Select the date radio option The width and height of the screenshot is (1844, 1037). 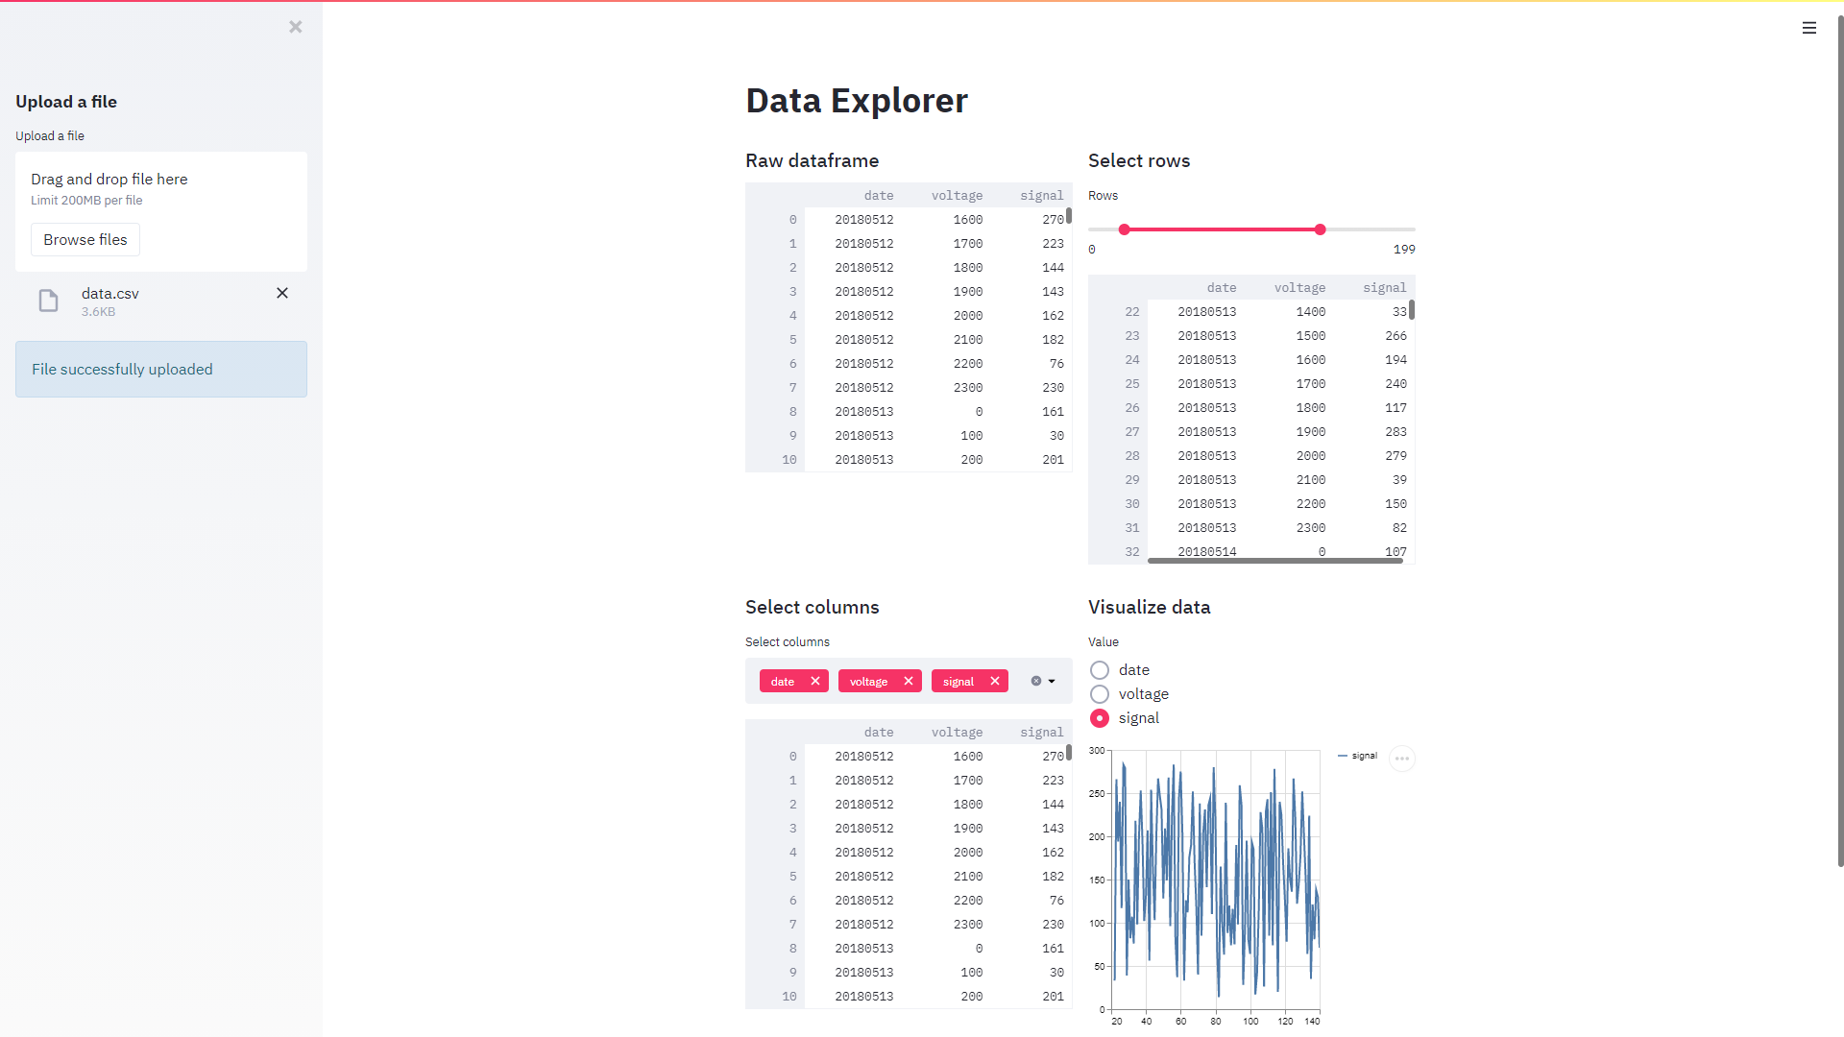coord(1100,670)
